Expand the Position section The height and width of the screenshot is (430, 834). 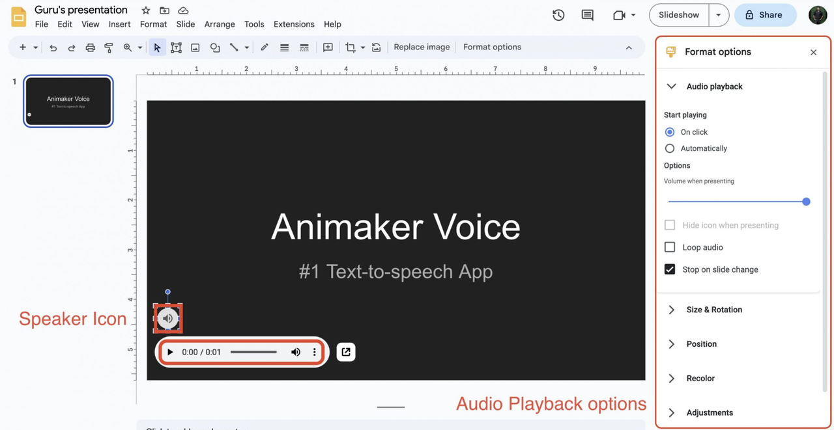(672, 344)
